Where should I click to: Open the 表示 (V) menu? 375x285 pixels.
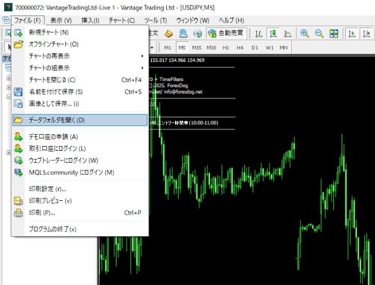click(61, 20)
